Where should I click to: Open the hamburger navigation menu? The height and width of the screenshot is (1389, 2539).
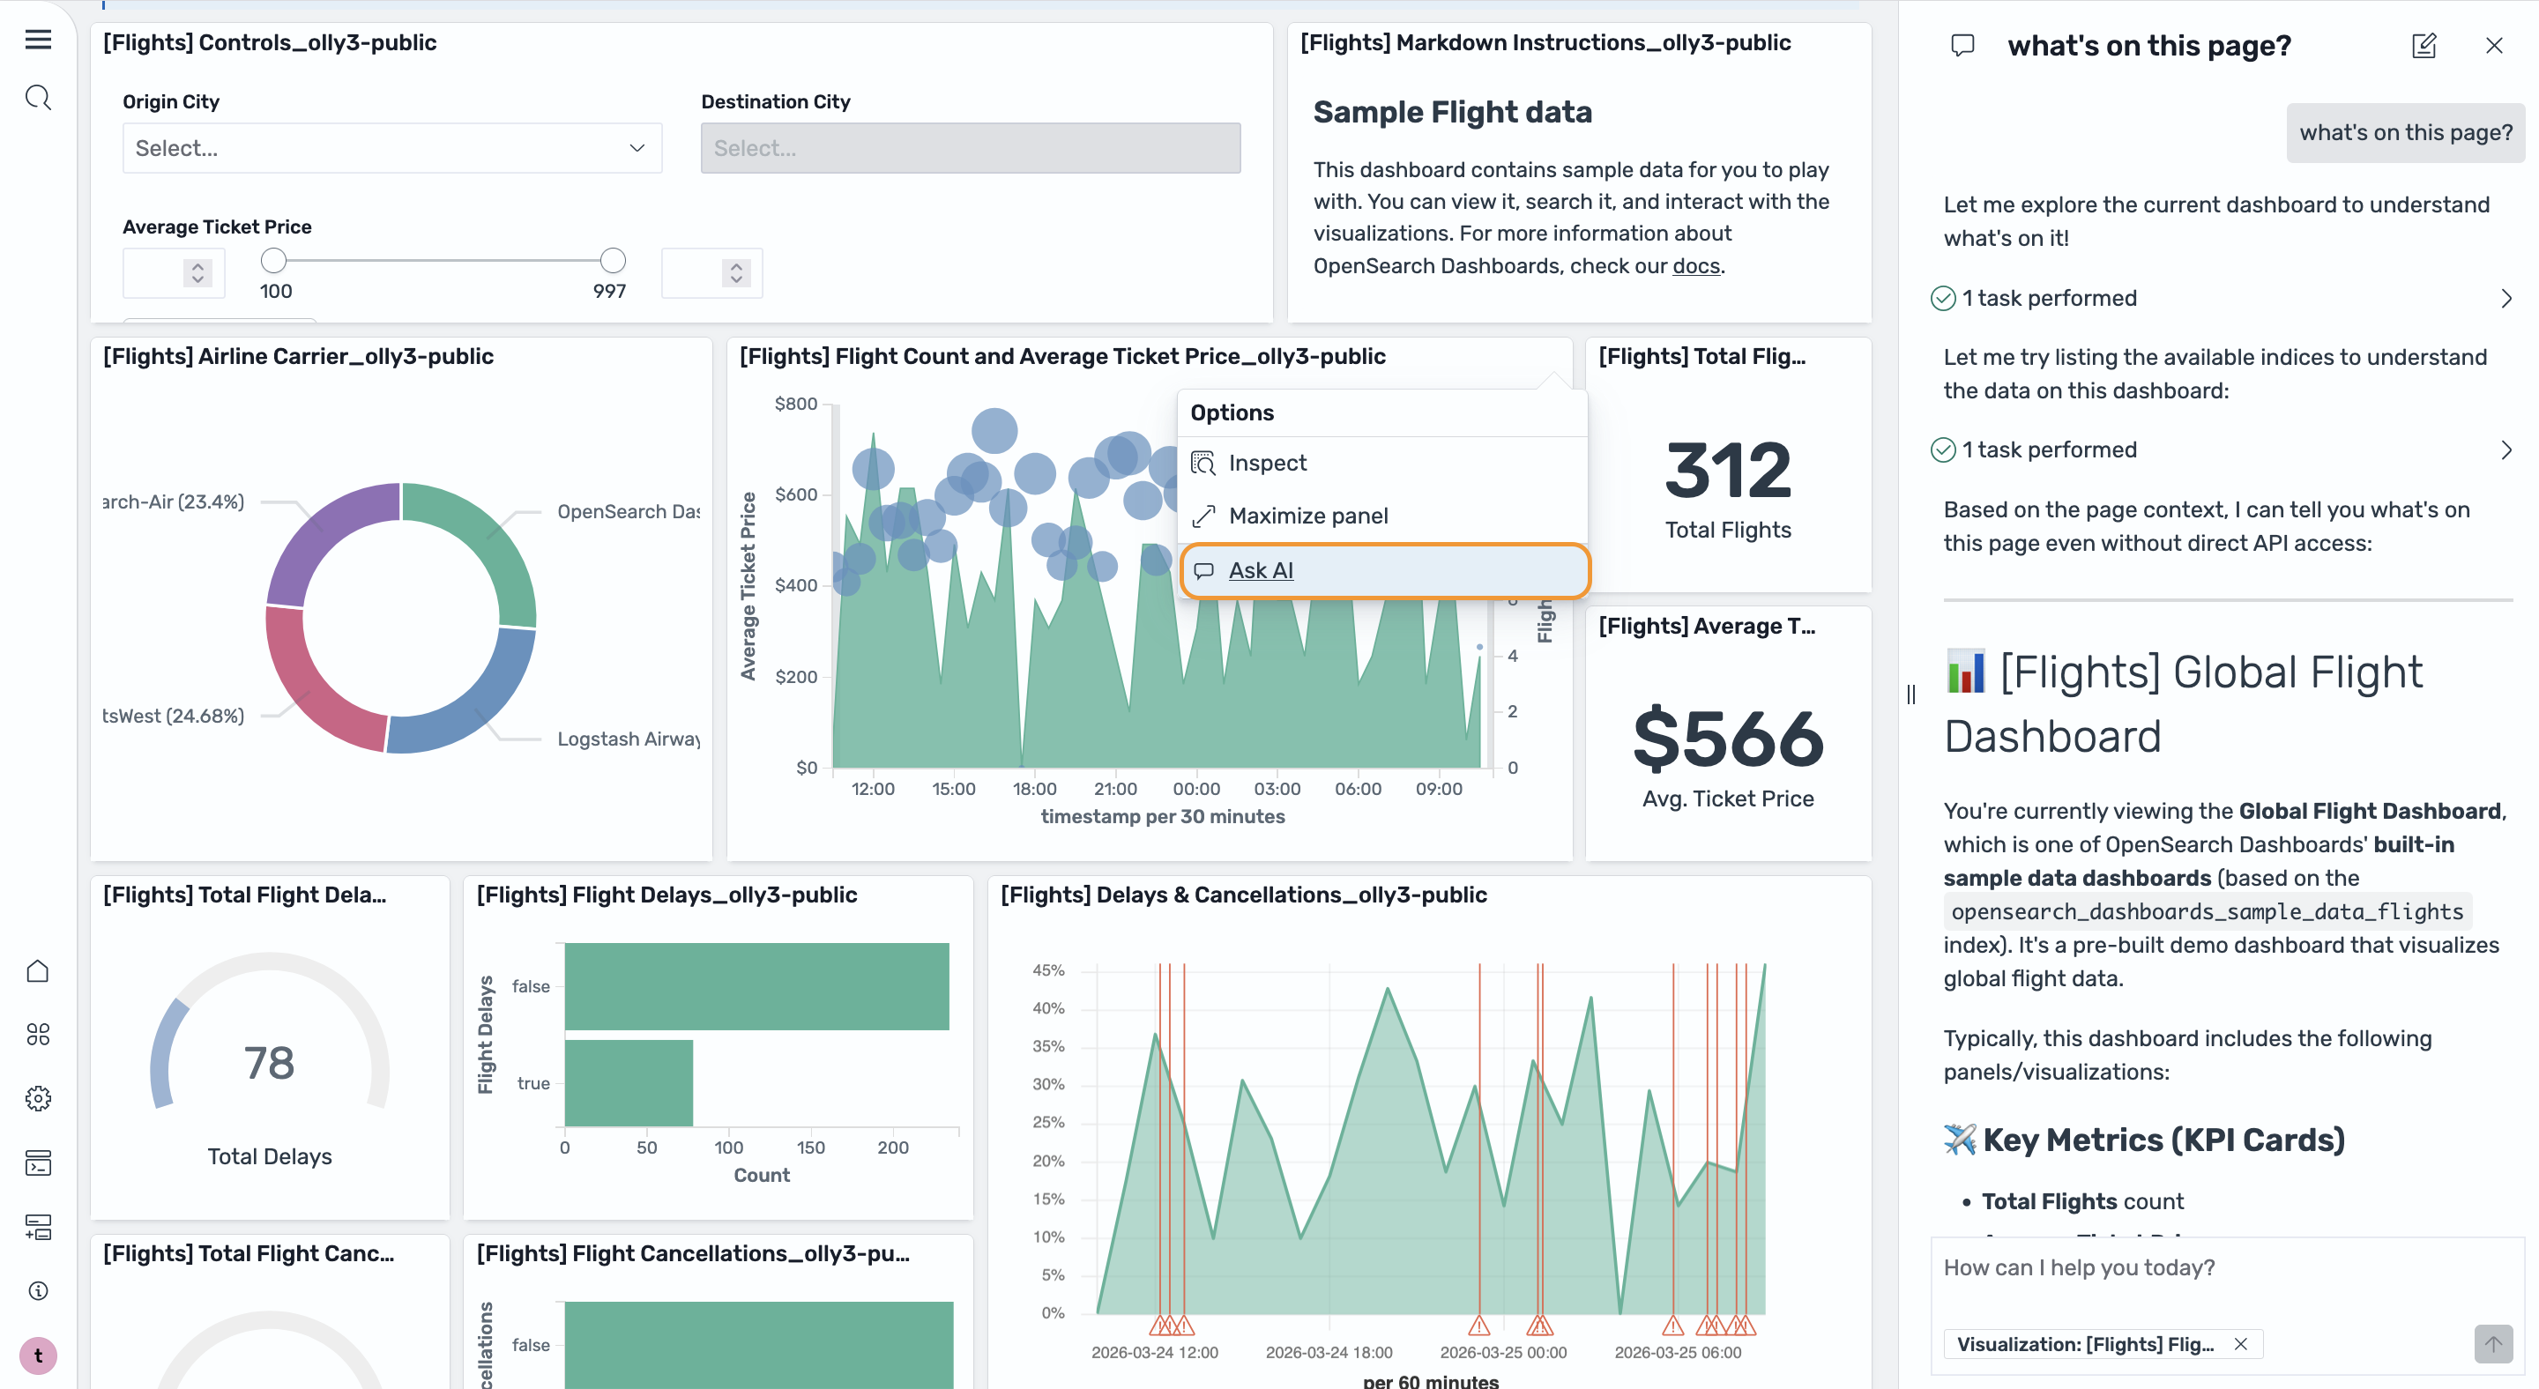point(37,40)
